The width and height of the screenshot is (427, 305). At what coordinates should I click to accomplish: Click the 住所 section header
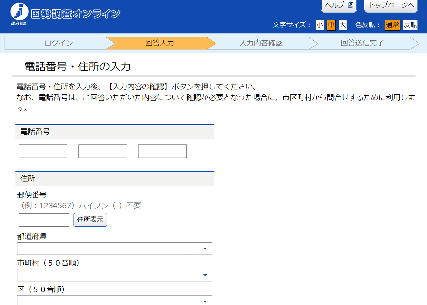point(115,179)
